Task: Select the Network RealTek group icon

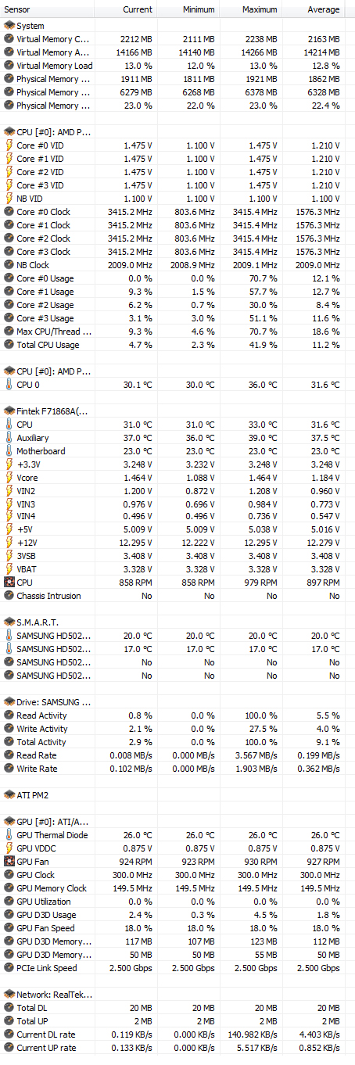Action: (9, 995)
